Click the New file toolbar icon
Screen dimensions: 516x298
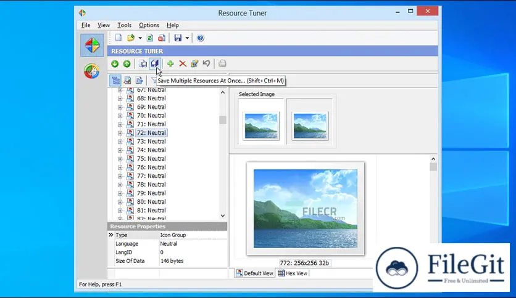tap(118, 38)
